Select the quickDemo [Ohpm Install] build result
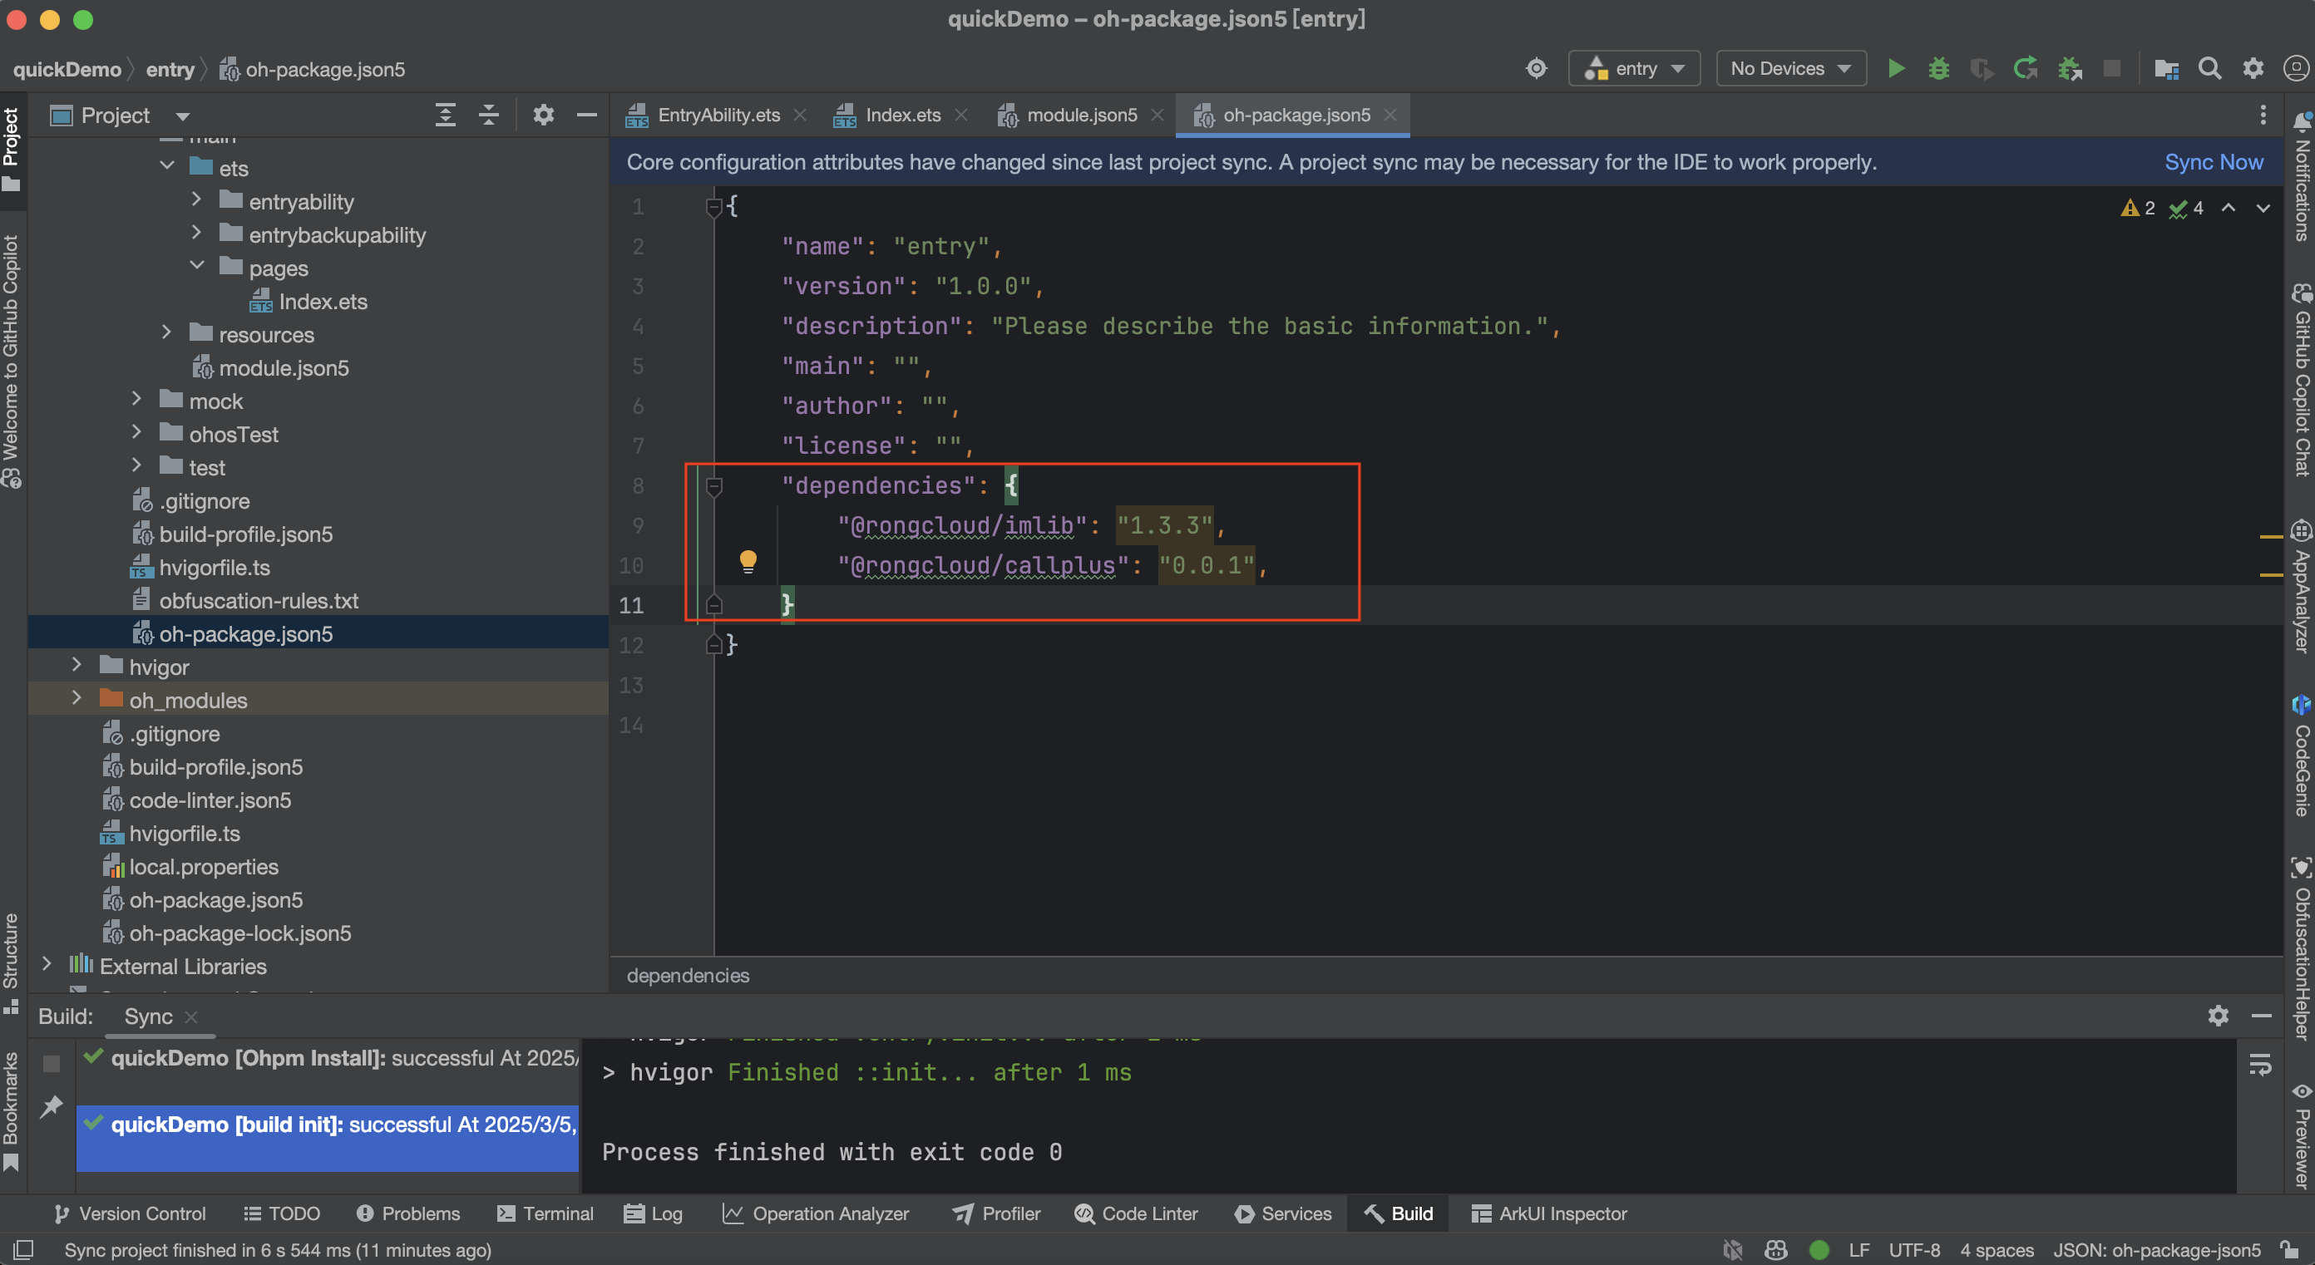The height and width of the screenshot is (1265, 2315). tap(329, 1057)
